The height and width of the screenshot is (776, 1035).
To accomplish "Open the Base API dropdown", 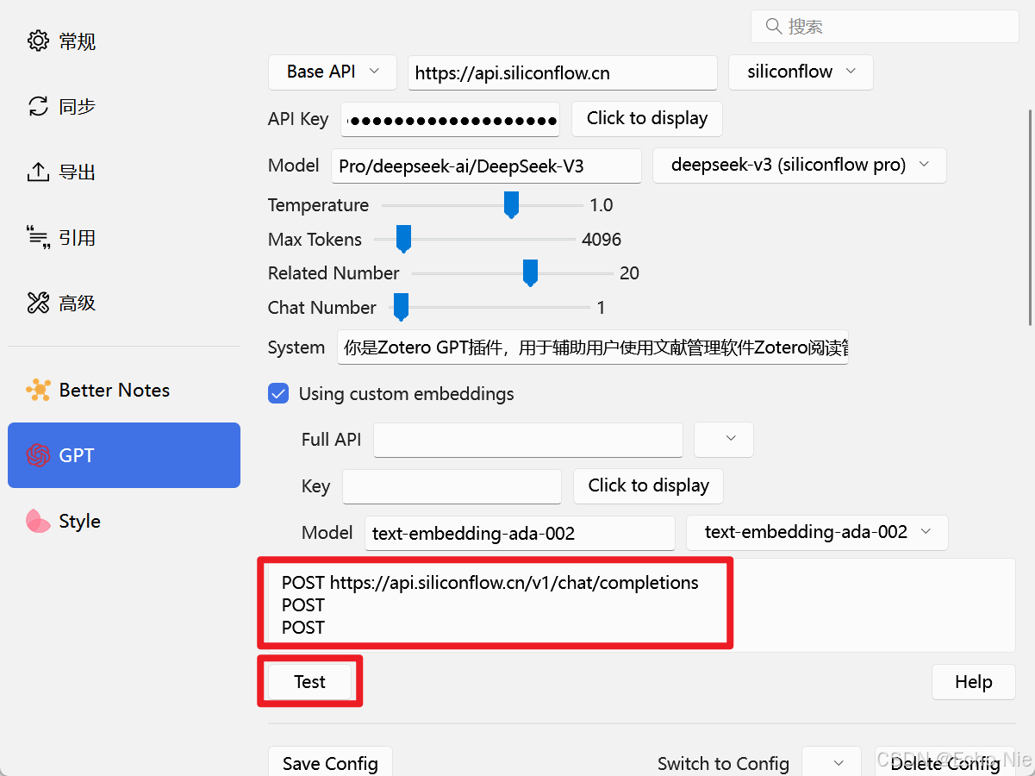I will point(333,72).
